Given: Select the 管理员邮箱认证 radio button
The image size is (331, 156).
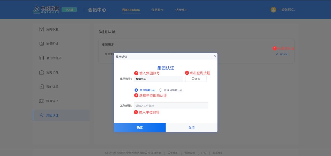Looking at the screenshot, I should [x=161, y=90].
